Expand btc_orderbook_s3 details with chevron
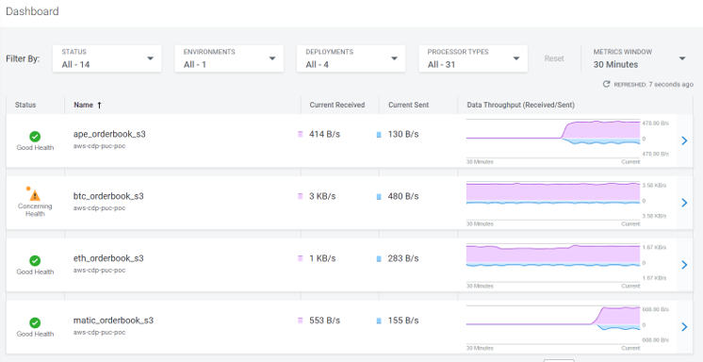Screen dimensions: 703x362 point(684,203)
